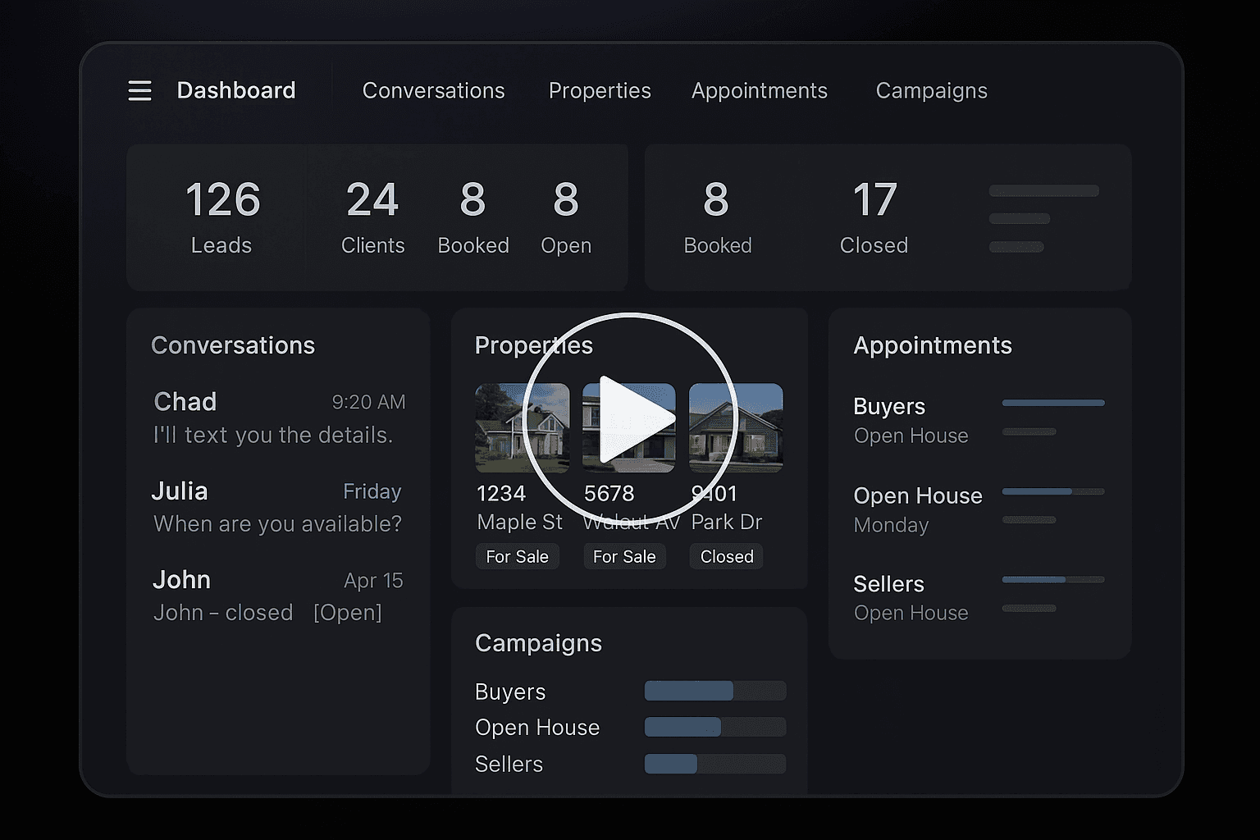Adjust the Sellers campaign progress bar

714,764
